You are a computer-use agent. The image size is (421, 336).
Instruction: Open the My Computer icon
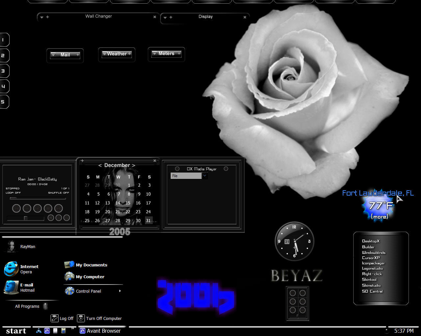pos(69,276)
